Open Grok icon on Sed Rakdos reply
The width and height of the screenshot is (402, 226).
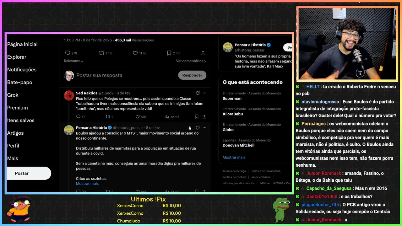click(198, 93)
